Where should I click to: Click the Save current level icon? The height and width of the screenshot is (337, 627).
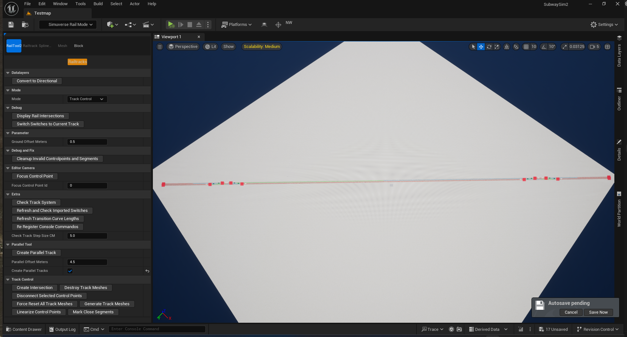point(11,25)
